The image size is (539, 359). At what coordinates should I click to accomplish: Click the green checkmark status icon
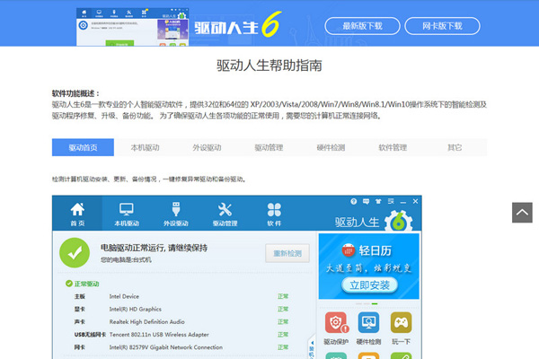pyautogui.click(x=75, y=252)
